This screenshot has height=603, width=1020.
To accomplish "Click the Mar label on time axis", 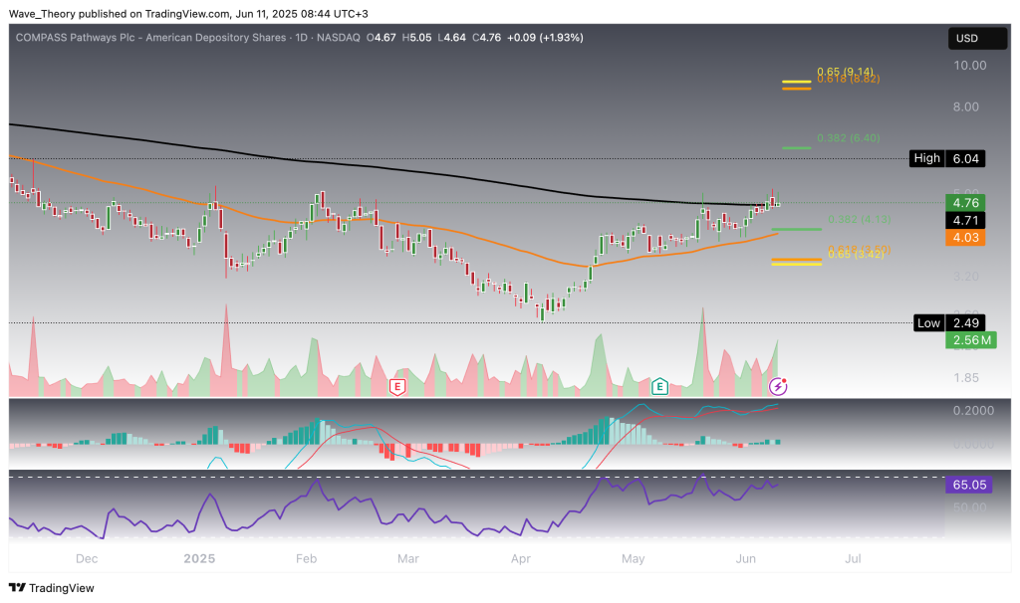I will tap(407, 559).
